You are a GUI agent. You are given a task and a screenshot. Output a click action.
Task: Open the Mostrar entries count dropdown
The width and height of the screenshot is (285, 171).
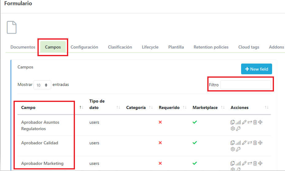(x=42, y=85)
